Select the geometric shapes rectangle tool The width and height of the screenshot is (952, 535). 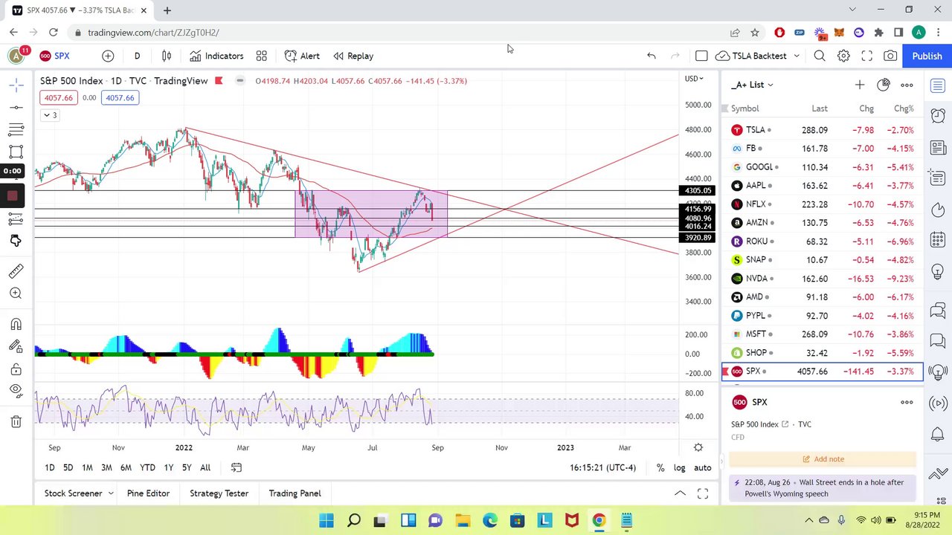(x=16, y=152)
